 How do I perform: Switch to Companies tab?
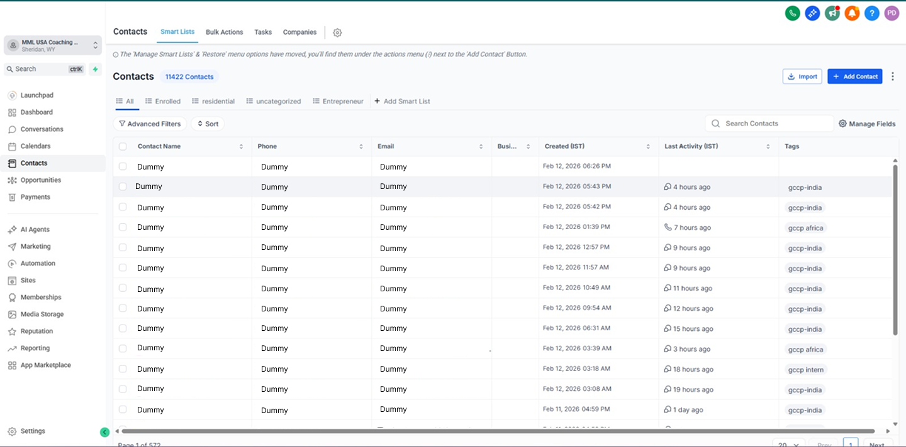coord(299,32)
